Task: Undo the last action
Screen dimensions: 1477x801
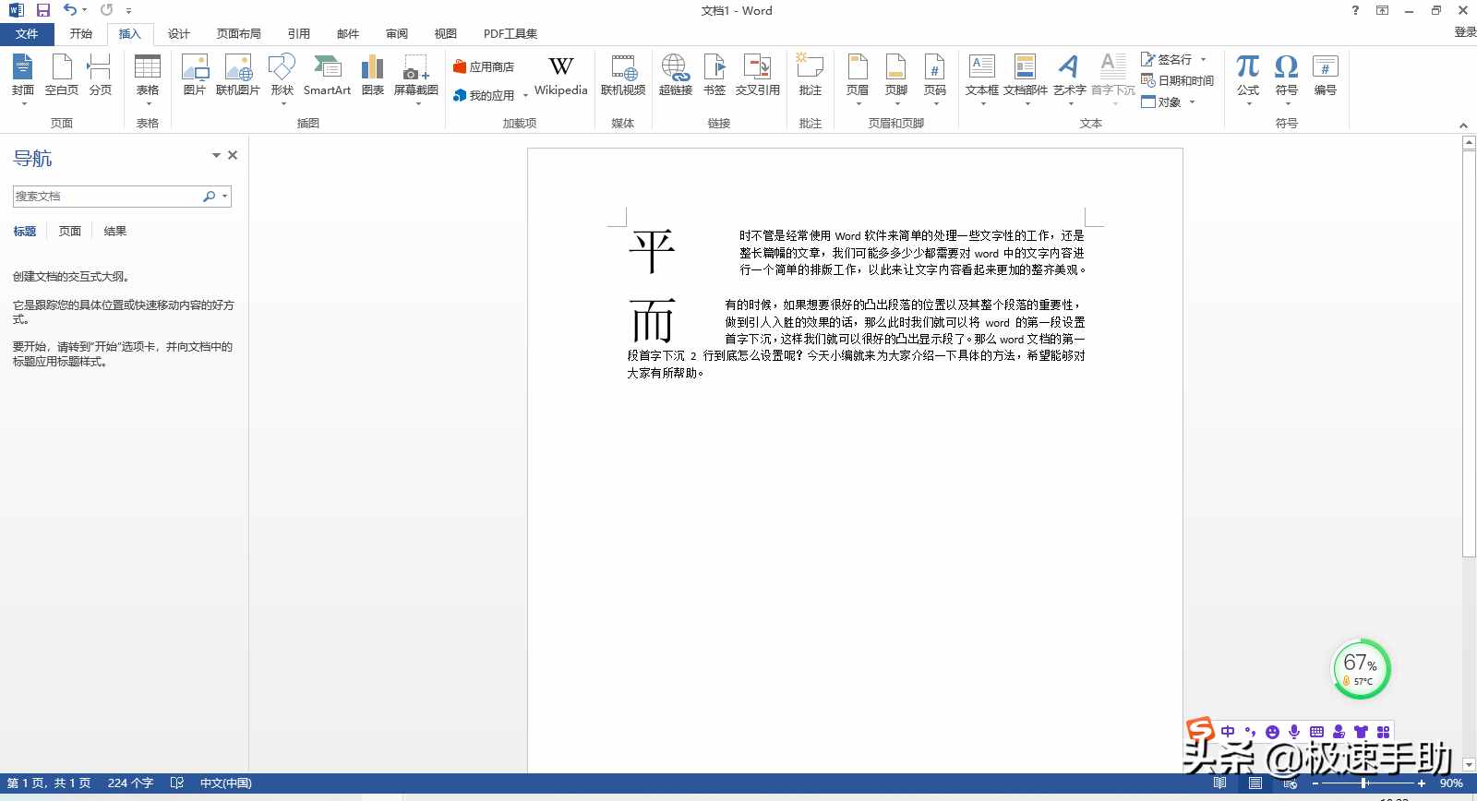Action: (69, 10)
